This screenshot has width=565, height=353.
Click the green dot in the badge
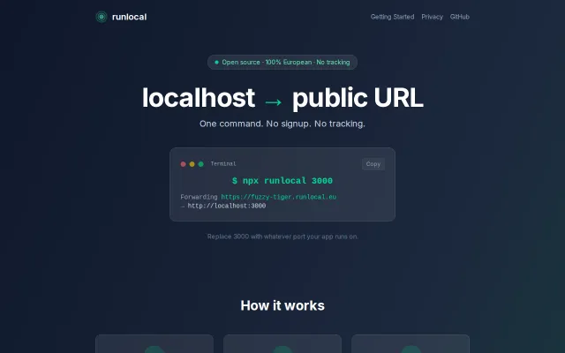216,63
